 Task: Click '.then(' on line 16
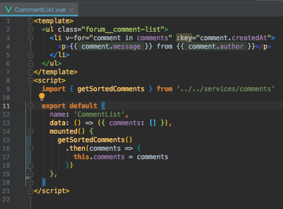[x=77, y=148]
